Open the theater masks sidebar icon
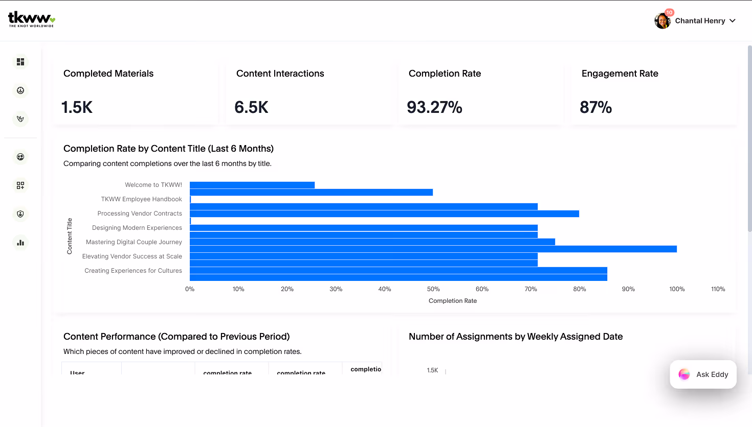The height and width of the screenshot is (427, 752). [20, 157]
